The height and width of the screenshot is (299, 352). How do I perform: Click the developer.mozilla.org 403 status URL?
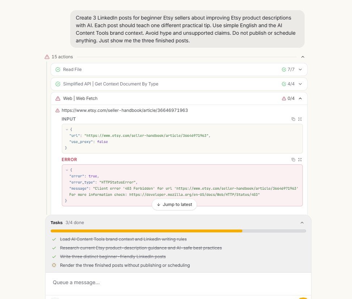click(x=194, y=194)
